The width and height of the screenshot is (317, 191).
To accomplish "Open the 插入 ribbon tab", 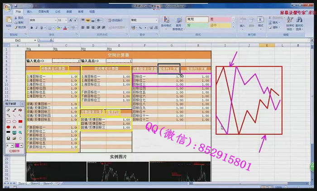I will tap(29, 11).
